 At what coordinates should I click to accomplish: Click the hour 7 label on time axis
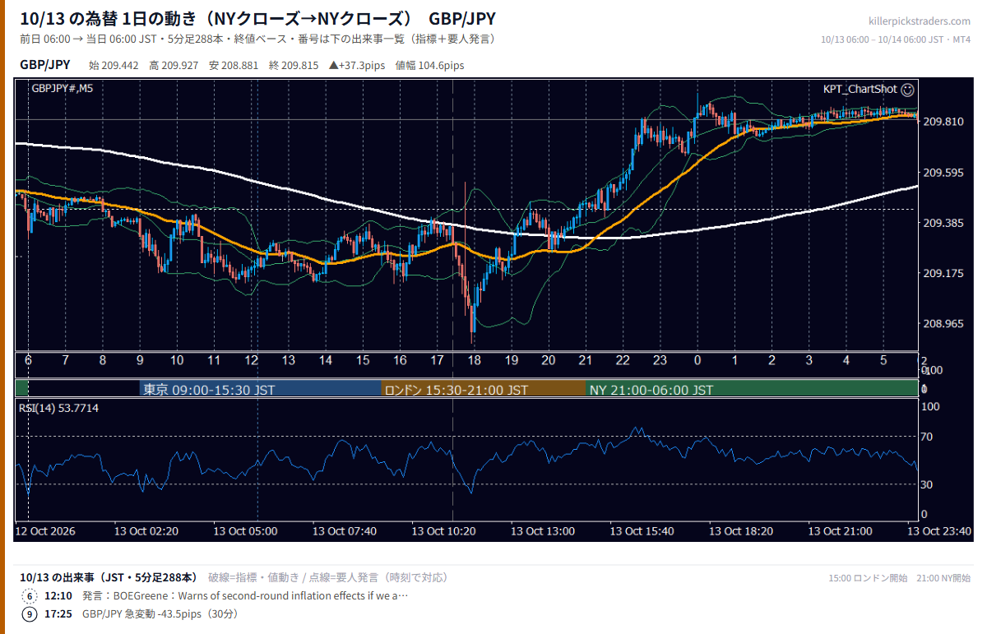click(65, 361)
